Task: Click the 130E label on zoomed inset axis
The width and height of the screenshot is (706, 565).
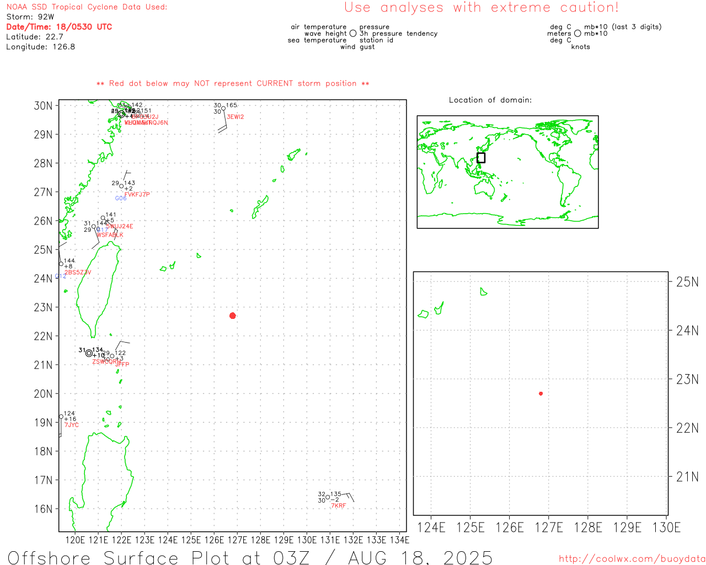Action: pos(666,527)
